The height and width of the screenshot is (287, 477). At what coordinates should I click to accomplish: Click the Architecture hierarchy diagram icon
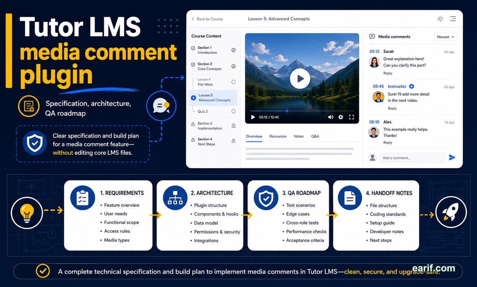point(175,198)
